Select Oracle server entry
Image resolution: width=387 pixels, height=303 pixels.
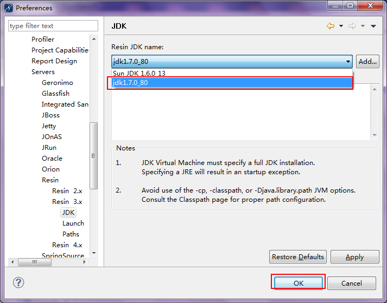click(x=52, y=159)
